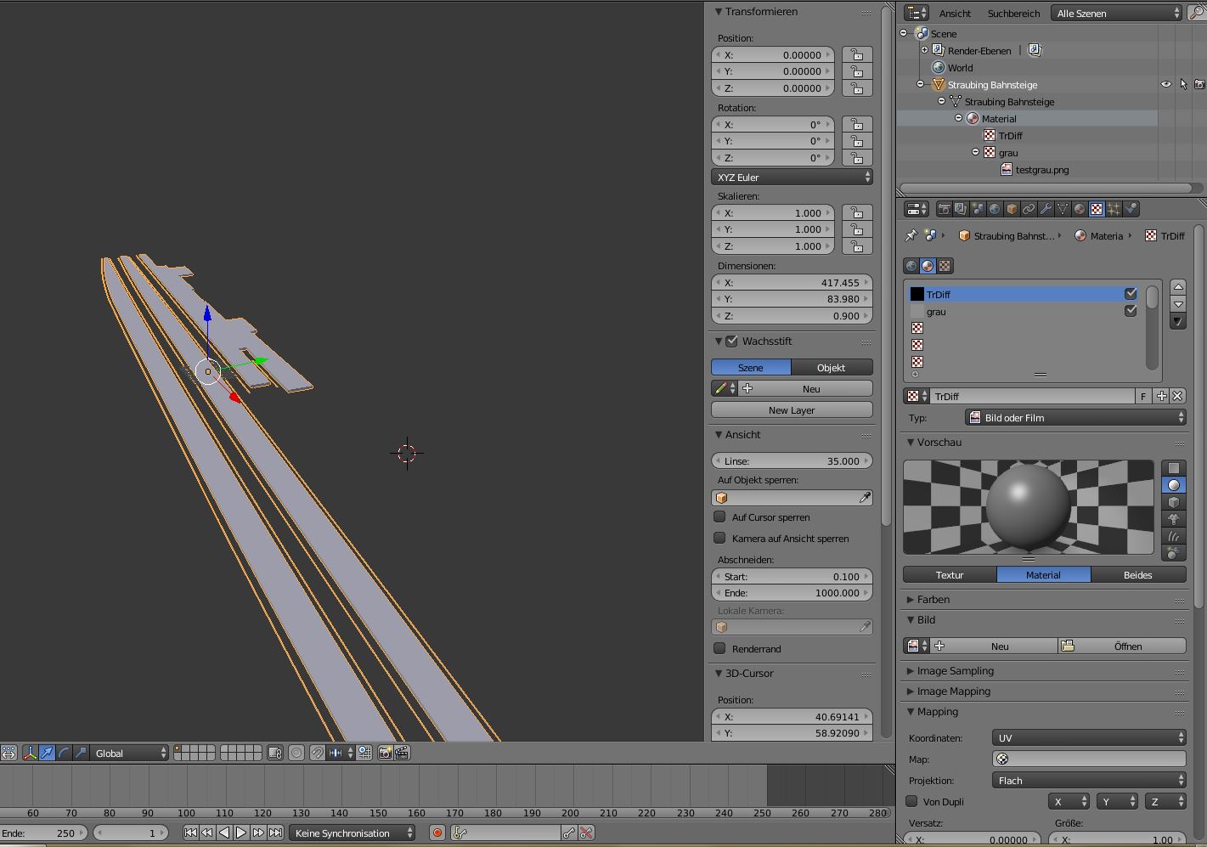This screenshot has width=1207, height=847.
Task: Toggle visibility eye for Straubing Bahnsteige
Action: 1165,85
